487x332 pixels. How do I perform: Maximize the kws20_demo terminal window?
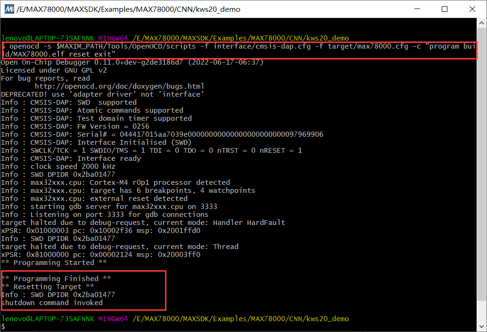445,9
